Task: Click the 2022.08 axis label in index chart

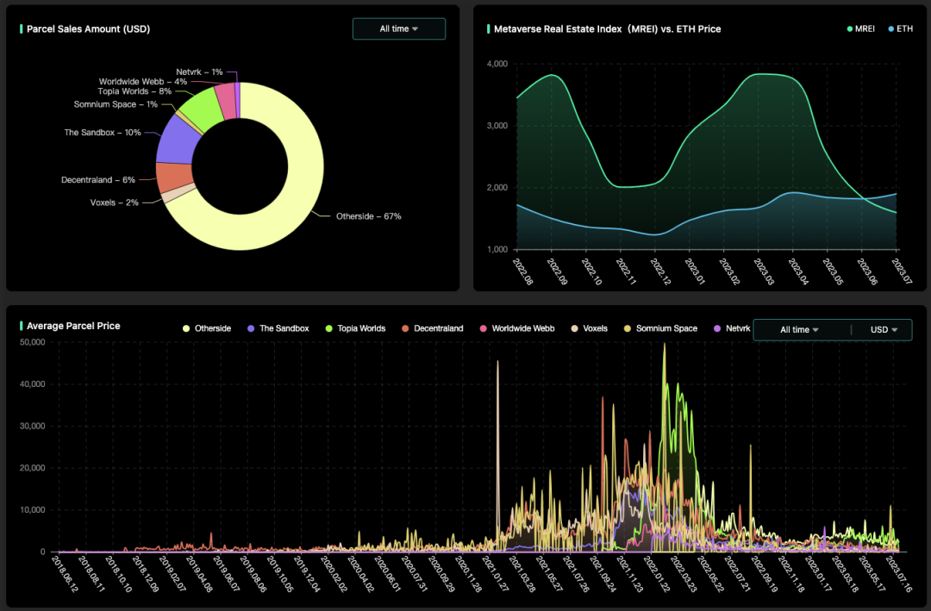Action: pos(523,271)
